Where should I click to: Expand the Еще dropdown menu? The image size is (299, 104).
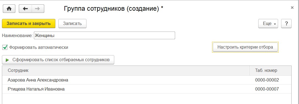[268, 24]
